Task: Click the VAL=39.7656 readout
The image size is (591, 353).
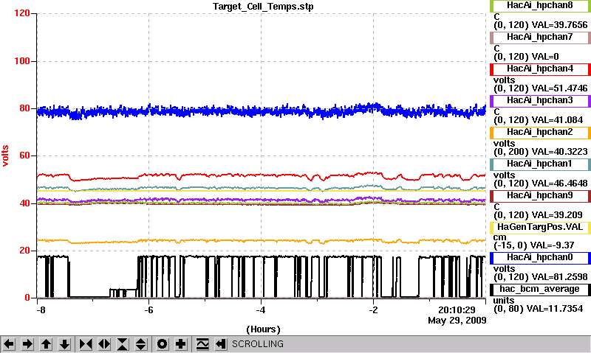Action: point(559,25)
